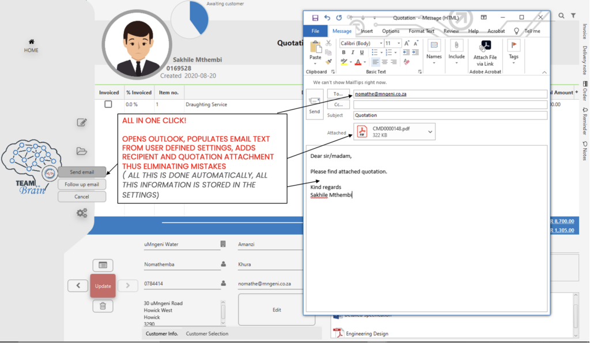Image resolution: width=590 pixels, height=343 pixels.
Task: Apply underline formatting in Outlook
Action: [362, 52]
